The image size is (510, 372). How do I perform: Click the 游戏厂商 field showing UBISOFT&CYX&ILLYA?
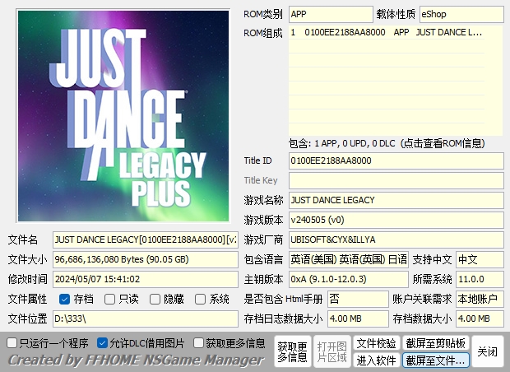tap(395, 239)
